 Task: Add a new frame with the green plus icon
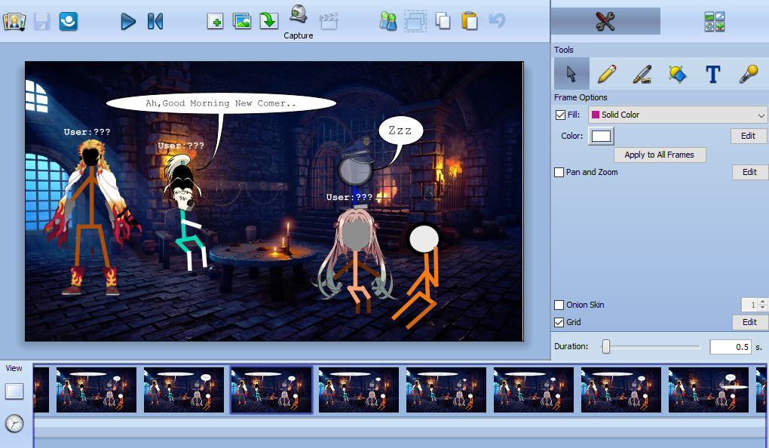click(215, 21)
